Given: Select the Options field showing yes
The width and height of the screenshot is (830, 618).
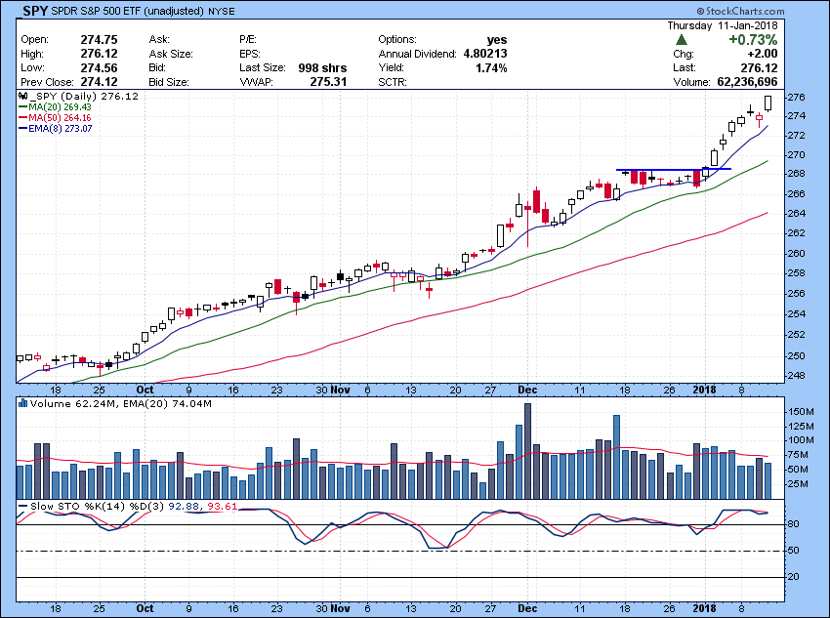Looking at the screenshot, I should [x=497, y=39].
